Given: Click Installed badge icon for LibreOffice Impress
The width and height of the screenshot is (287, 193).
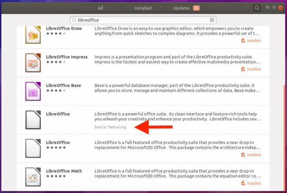Looking at the screenshot, I should 243,69.
